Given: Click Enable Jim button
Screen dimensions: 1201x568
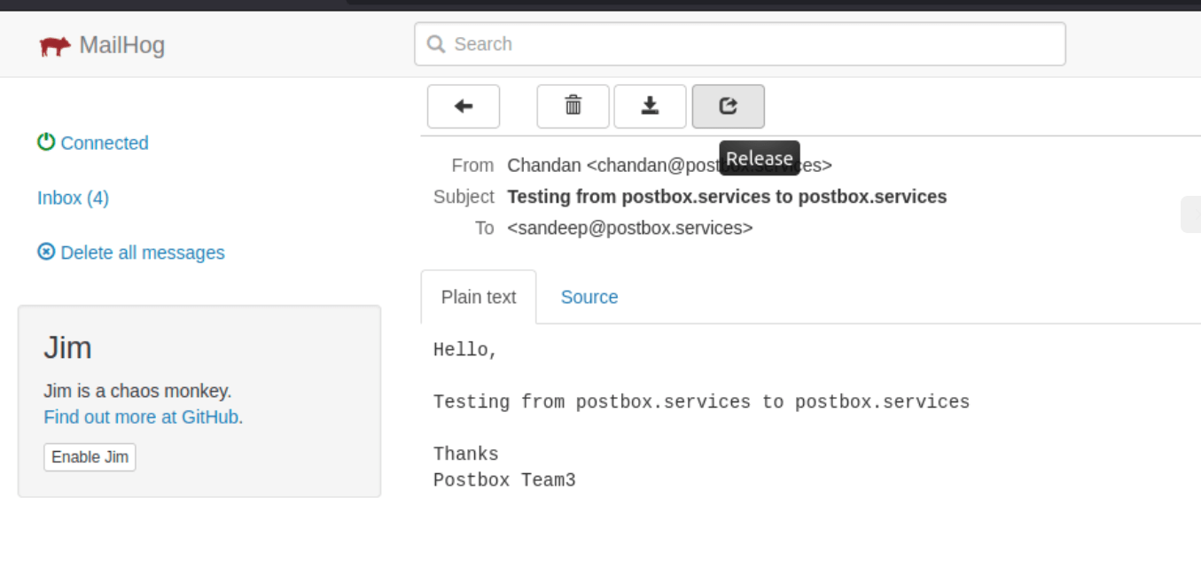Looking at the screenshot, I should click(x=89, y=456).
